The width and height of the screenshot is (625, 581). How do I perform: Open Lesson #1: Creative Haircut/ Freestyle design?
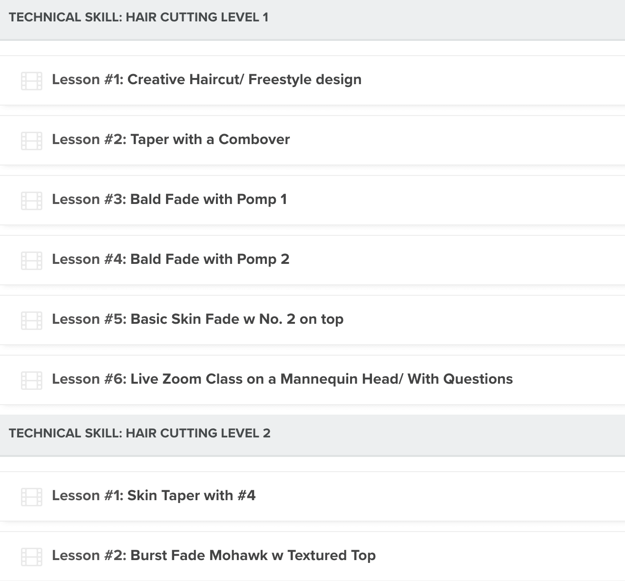[206, 79]
